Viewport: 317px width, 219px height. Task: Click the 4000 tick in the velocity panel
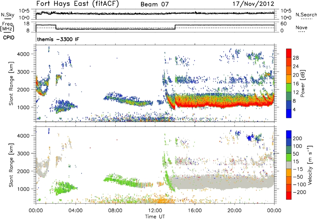[23, 136]
